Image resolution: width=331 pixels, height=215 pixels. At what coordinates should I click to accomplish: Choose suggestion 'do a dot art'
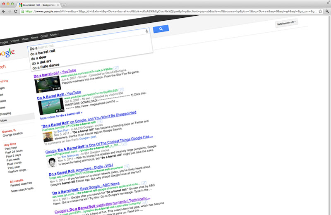(41, 62)
